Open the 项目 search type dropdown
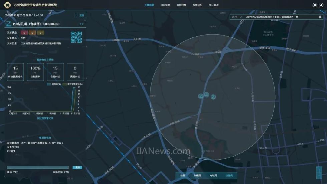327x184 pixels. (x=237, y=17)
